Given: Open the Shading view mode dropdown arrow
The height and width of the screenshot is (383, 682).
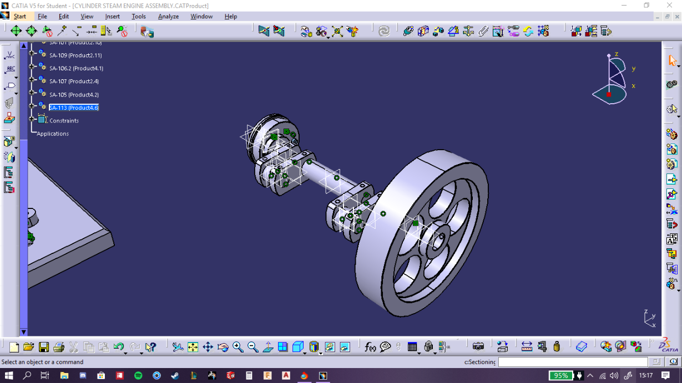Looking at the screenshot, I should coord(322,353).
